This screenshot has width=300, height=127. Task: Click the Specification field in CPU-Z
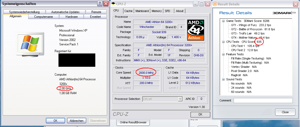pyautogui.click(x=169, y=45)
